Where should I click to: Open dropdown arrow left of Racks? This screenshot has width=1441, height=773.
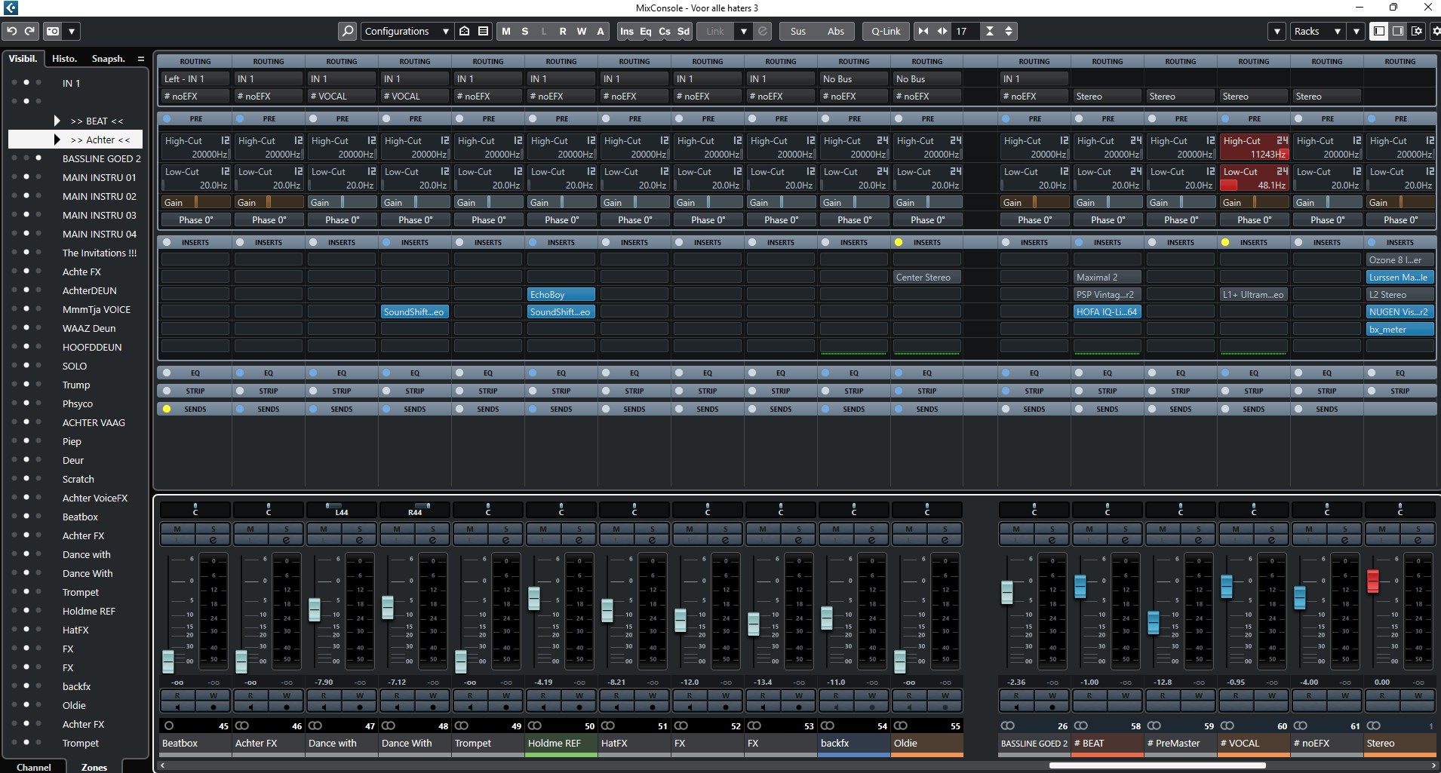(1277, 31)
